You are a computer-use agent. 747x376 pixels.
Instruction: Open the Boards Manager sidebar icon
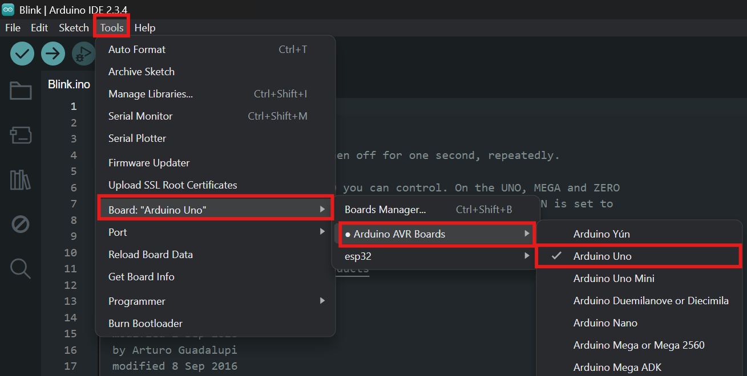[x=21, y=135]
